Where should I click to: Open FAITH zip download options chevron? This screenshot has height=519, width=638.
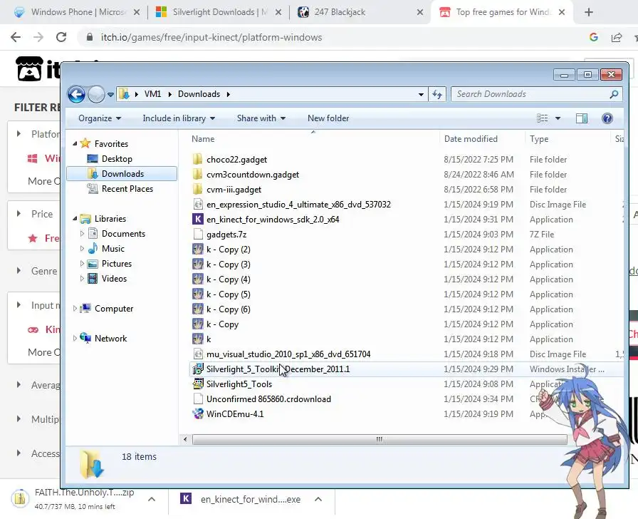(152, 499)
